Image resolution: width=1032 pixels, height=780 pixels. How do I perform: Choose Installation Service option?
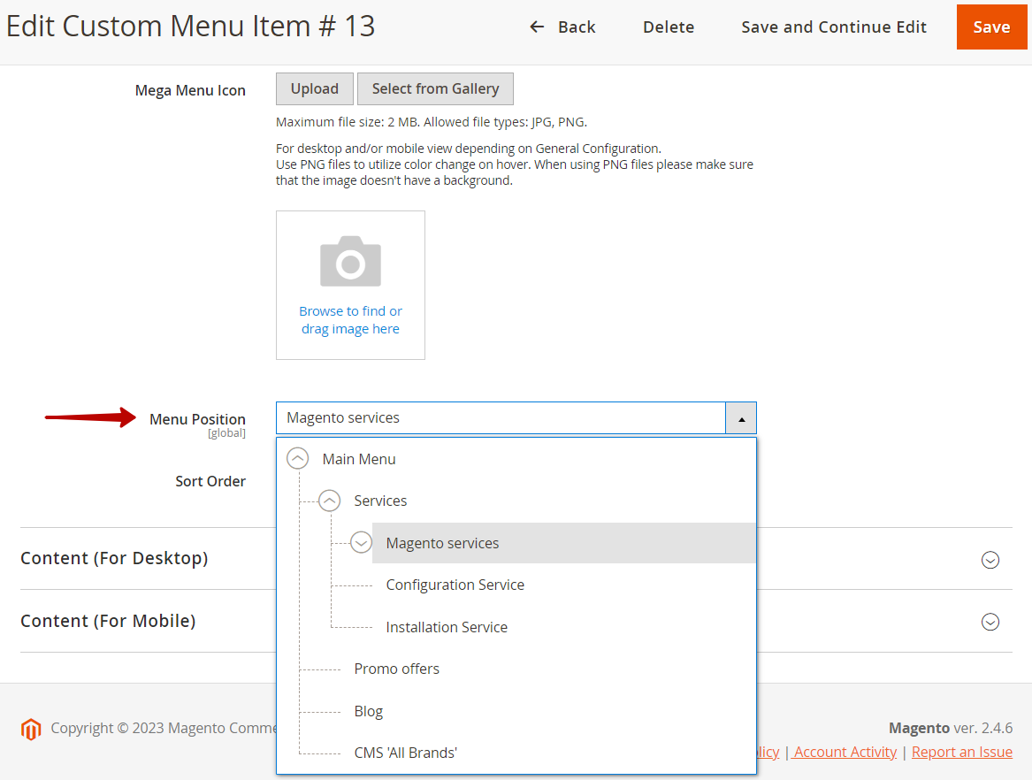pos(447,627)
